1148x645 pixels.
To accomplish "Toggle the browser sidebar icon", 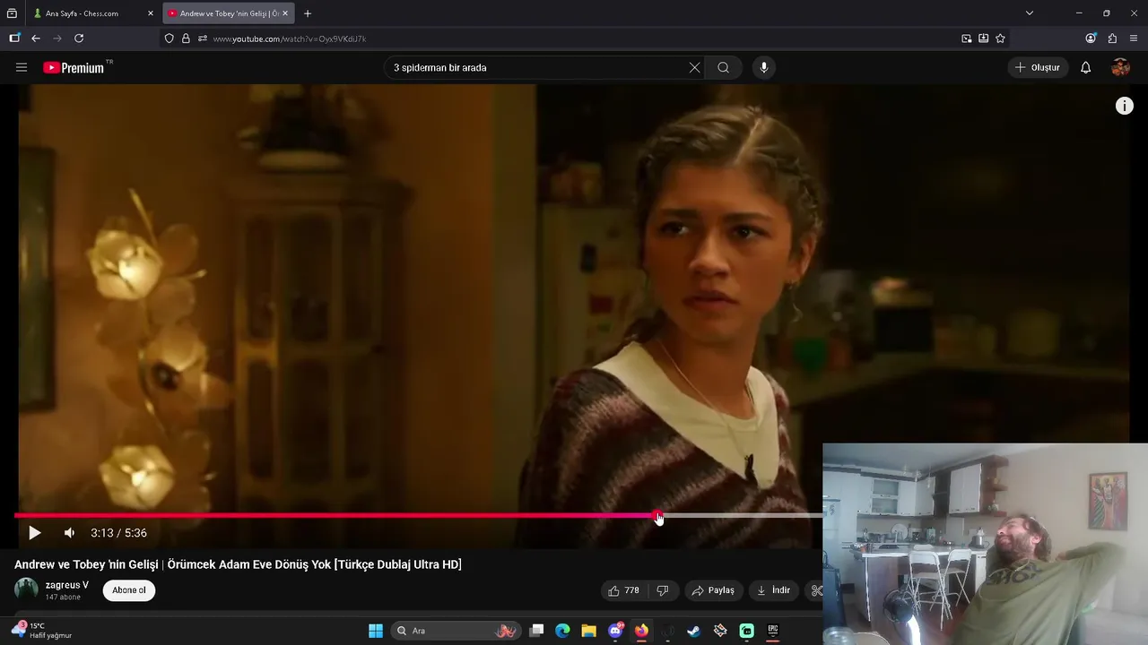I will point(14,39).
